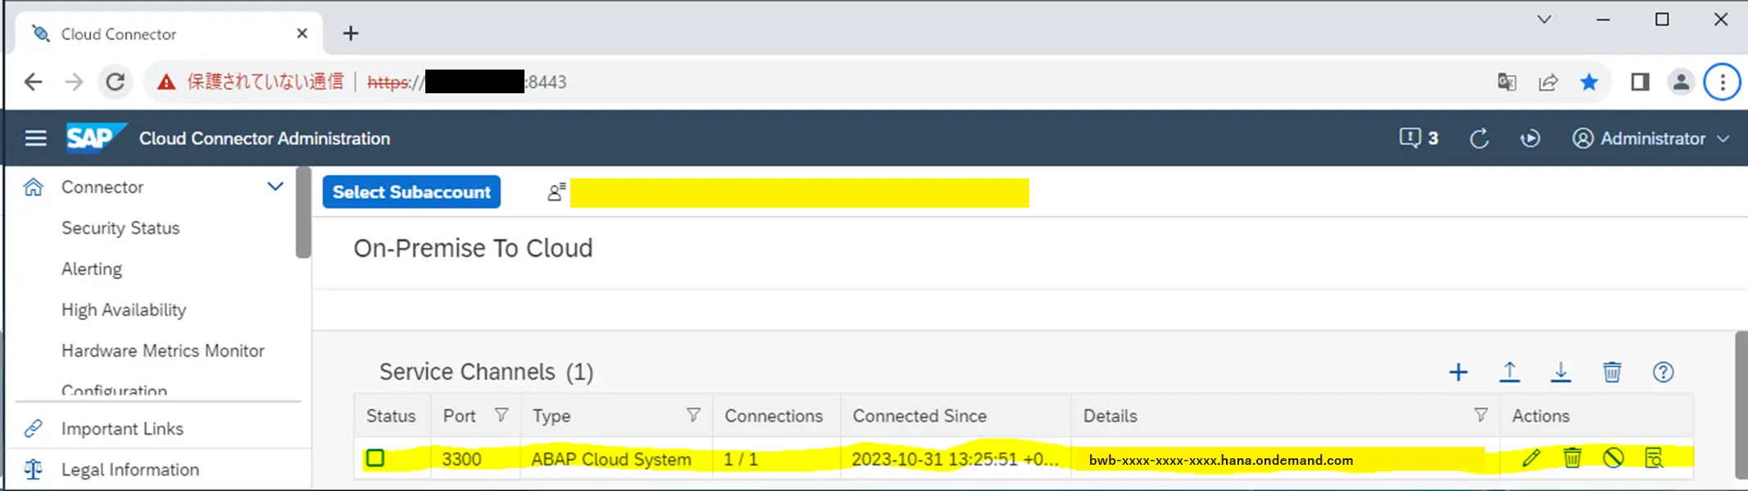Viewport: 1748px width, 491px height.
Task: Add a new service channel
Action: point(1458,372)
